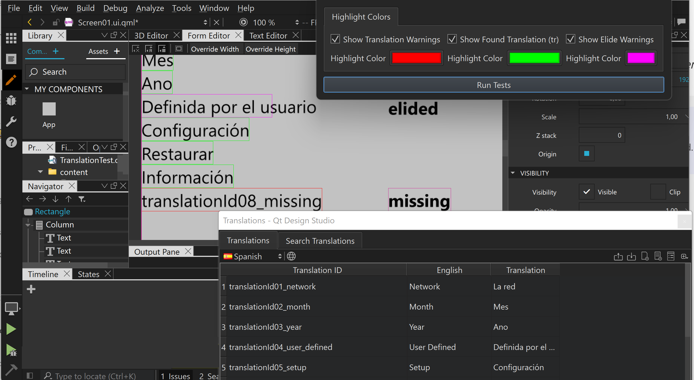Click the green Run play button
694x380 pixels.
point(11,329)
